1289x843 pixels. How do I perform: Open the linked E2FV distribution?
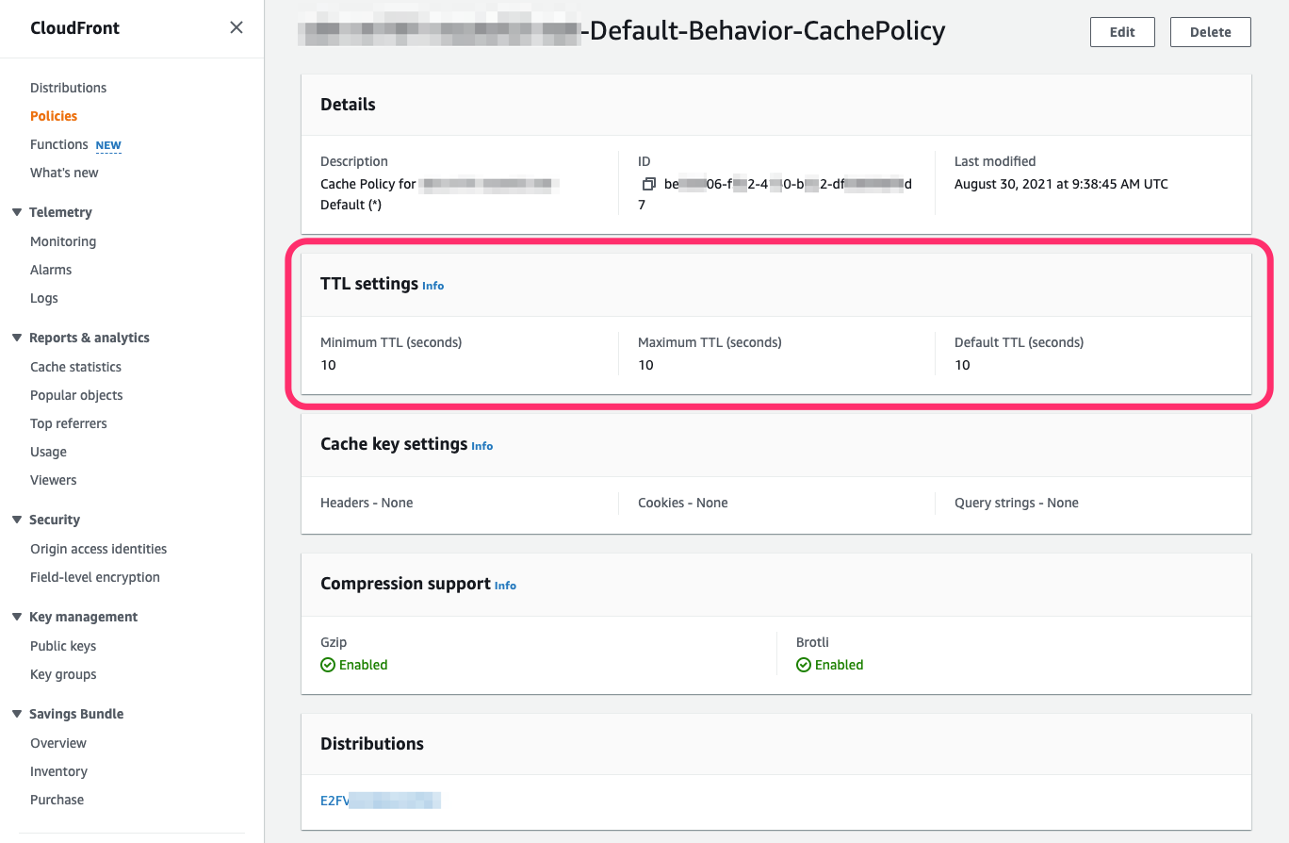tap(380, 800)
